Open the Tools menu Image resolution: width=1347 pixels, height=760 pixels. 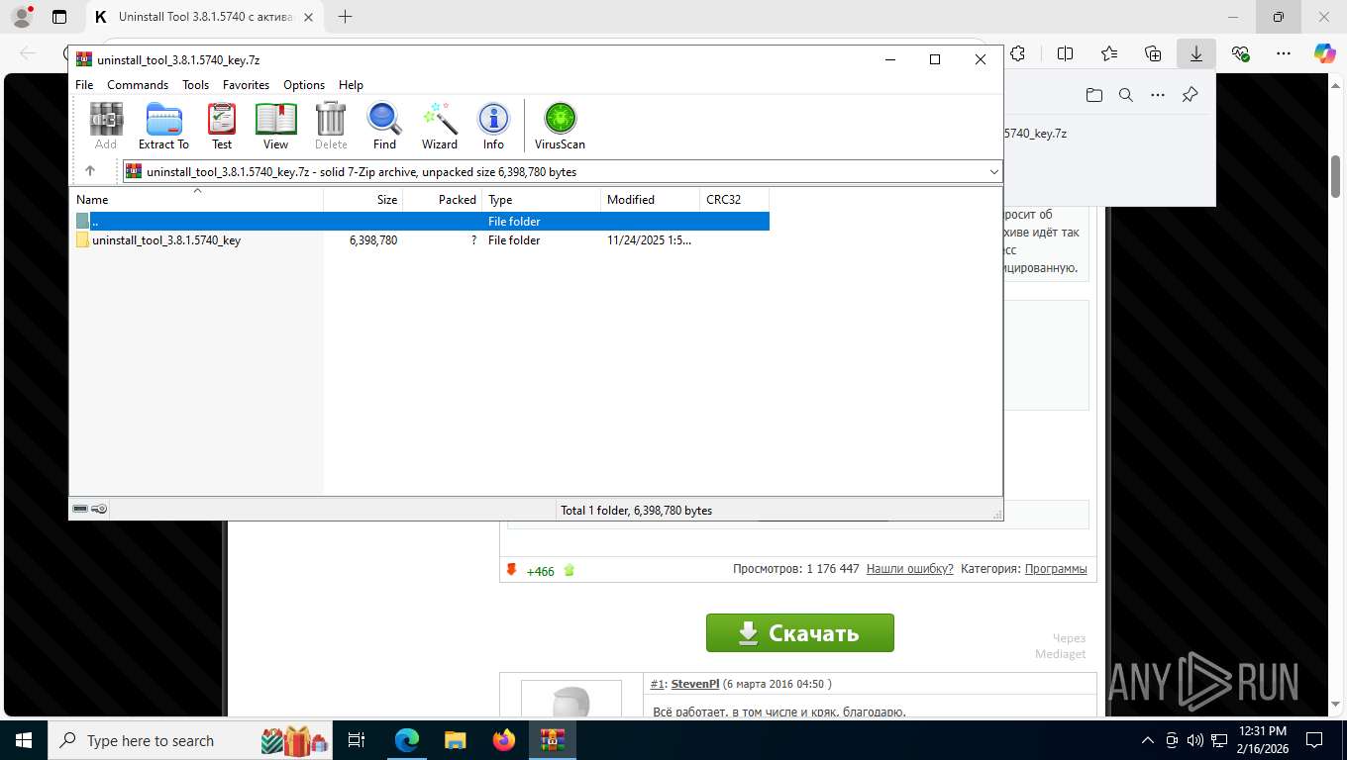tap(195, 85)
